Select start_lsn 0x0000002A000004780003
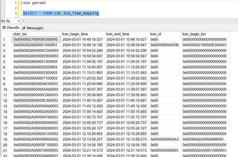Screen dimensions: 238x157 [x=36, y=117]
